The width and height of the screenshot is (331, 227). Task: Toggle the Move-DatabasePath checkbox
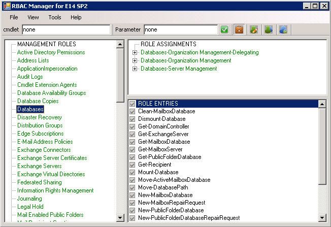133,187
